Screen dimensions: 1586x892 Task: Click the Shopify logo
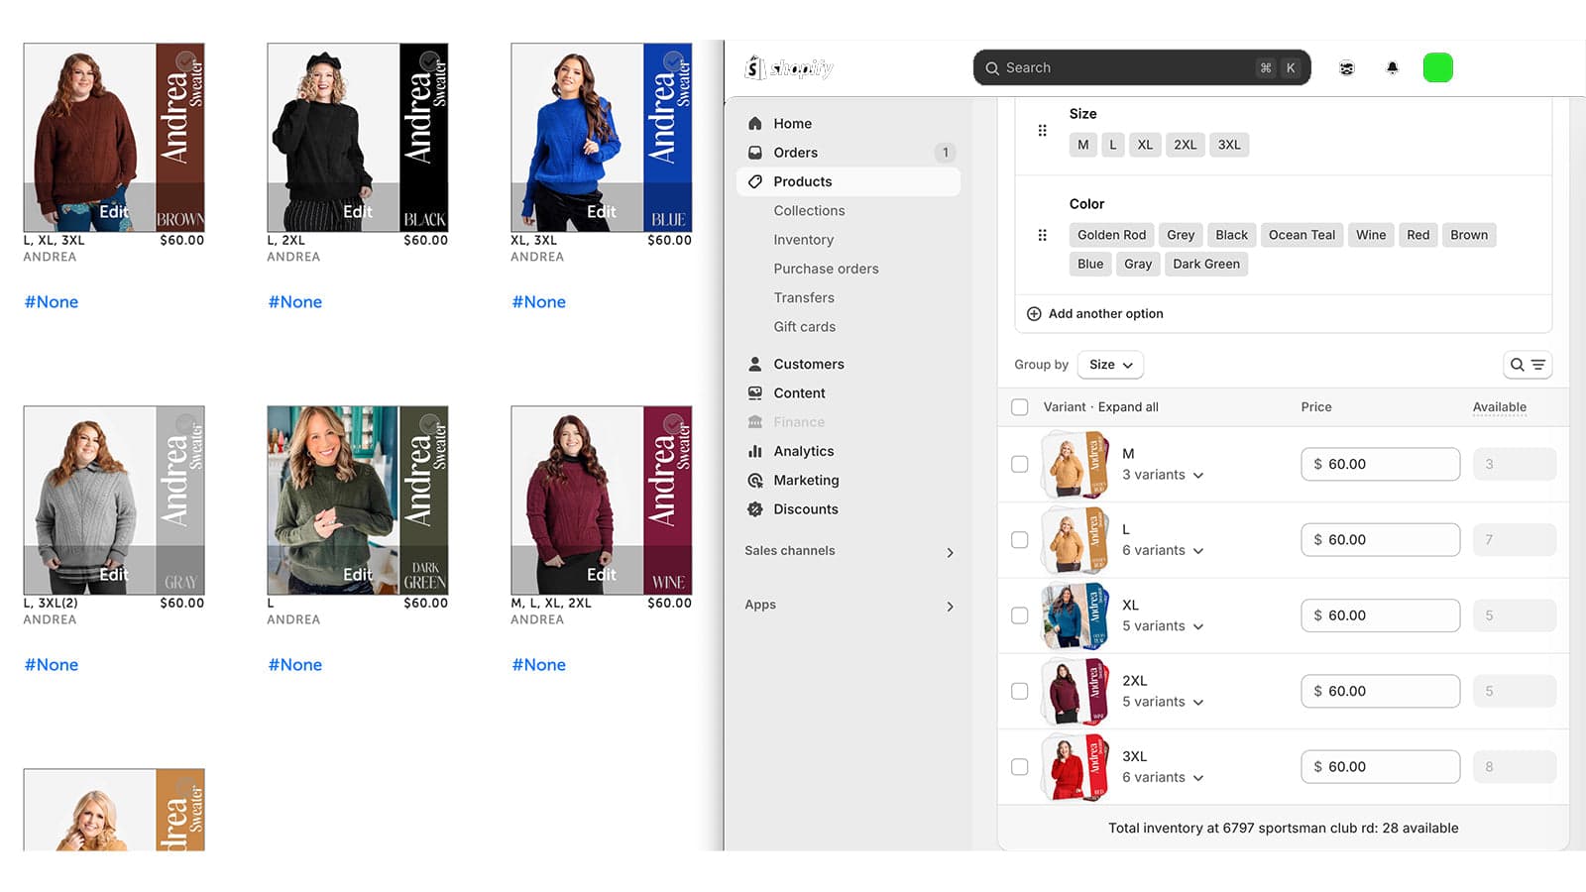tap(789, 67)
